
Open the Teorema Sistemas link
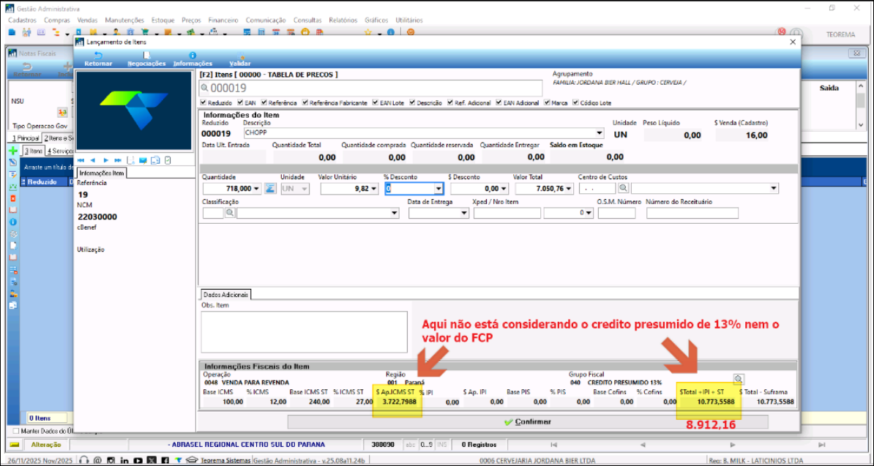(x=224, y=460)
